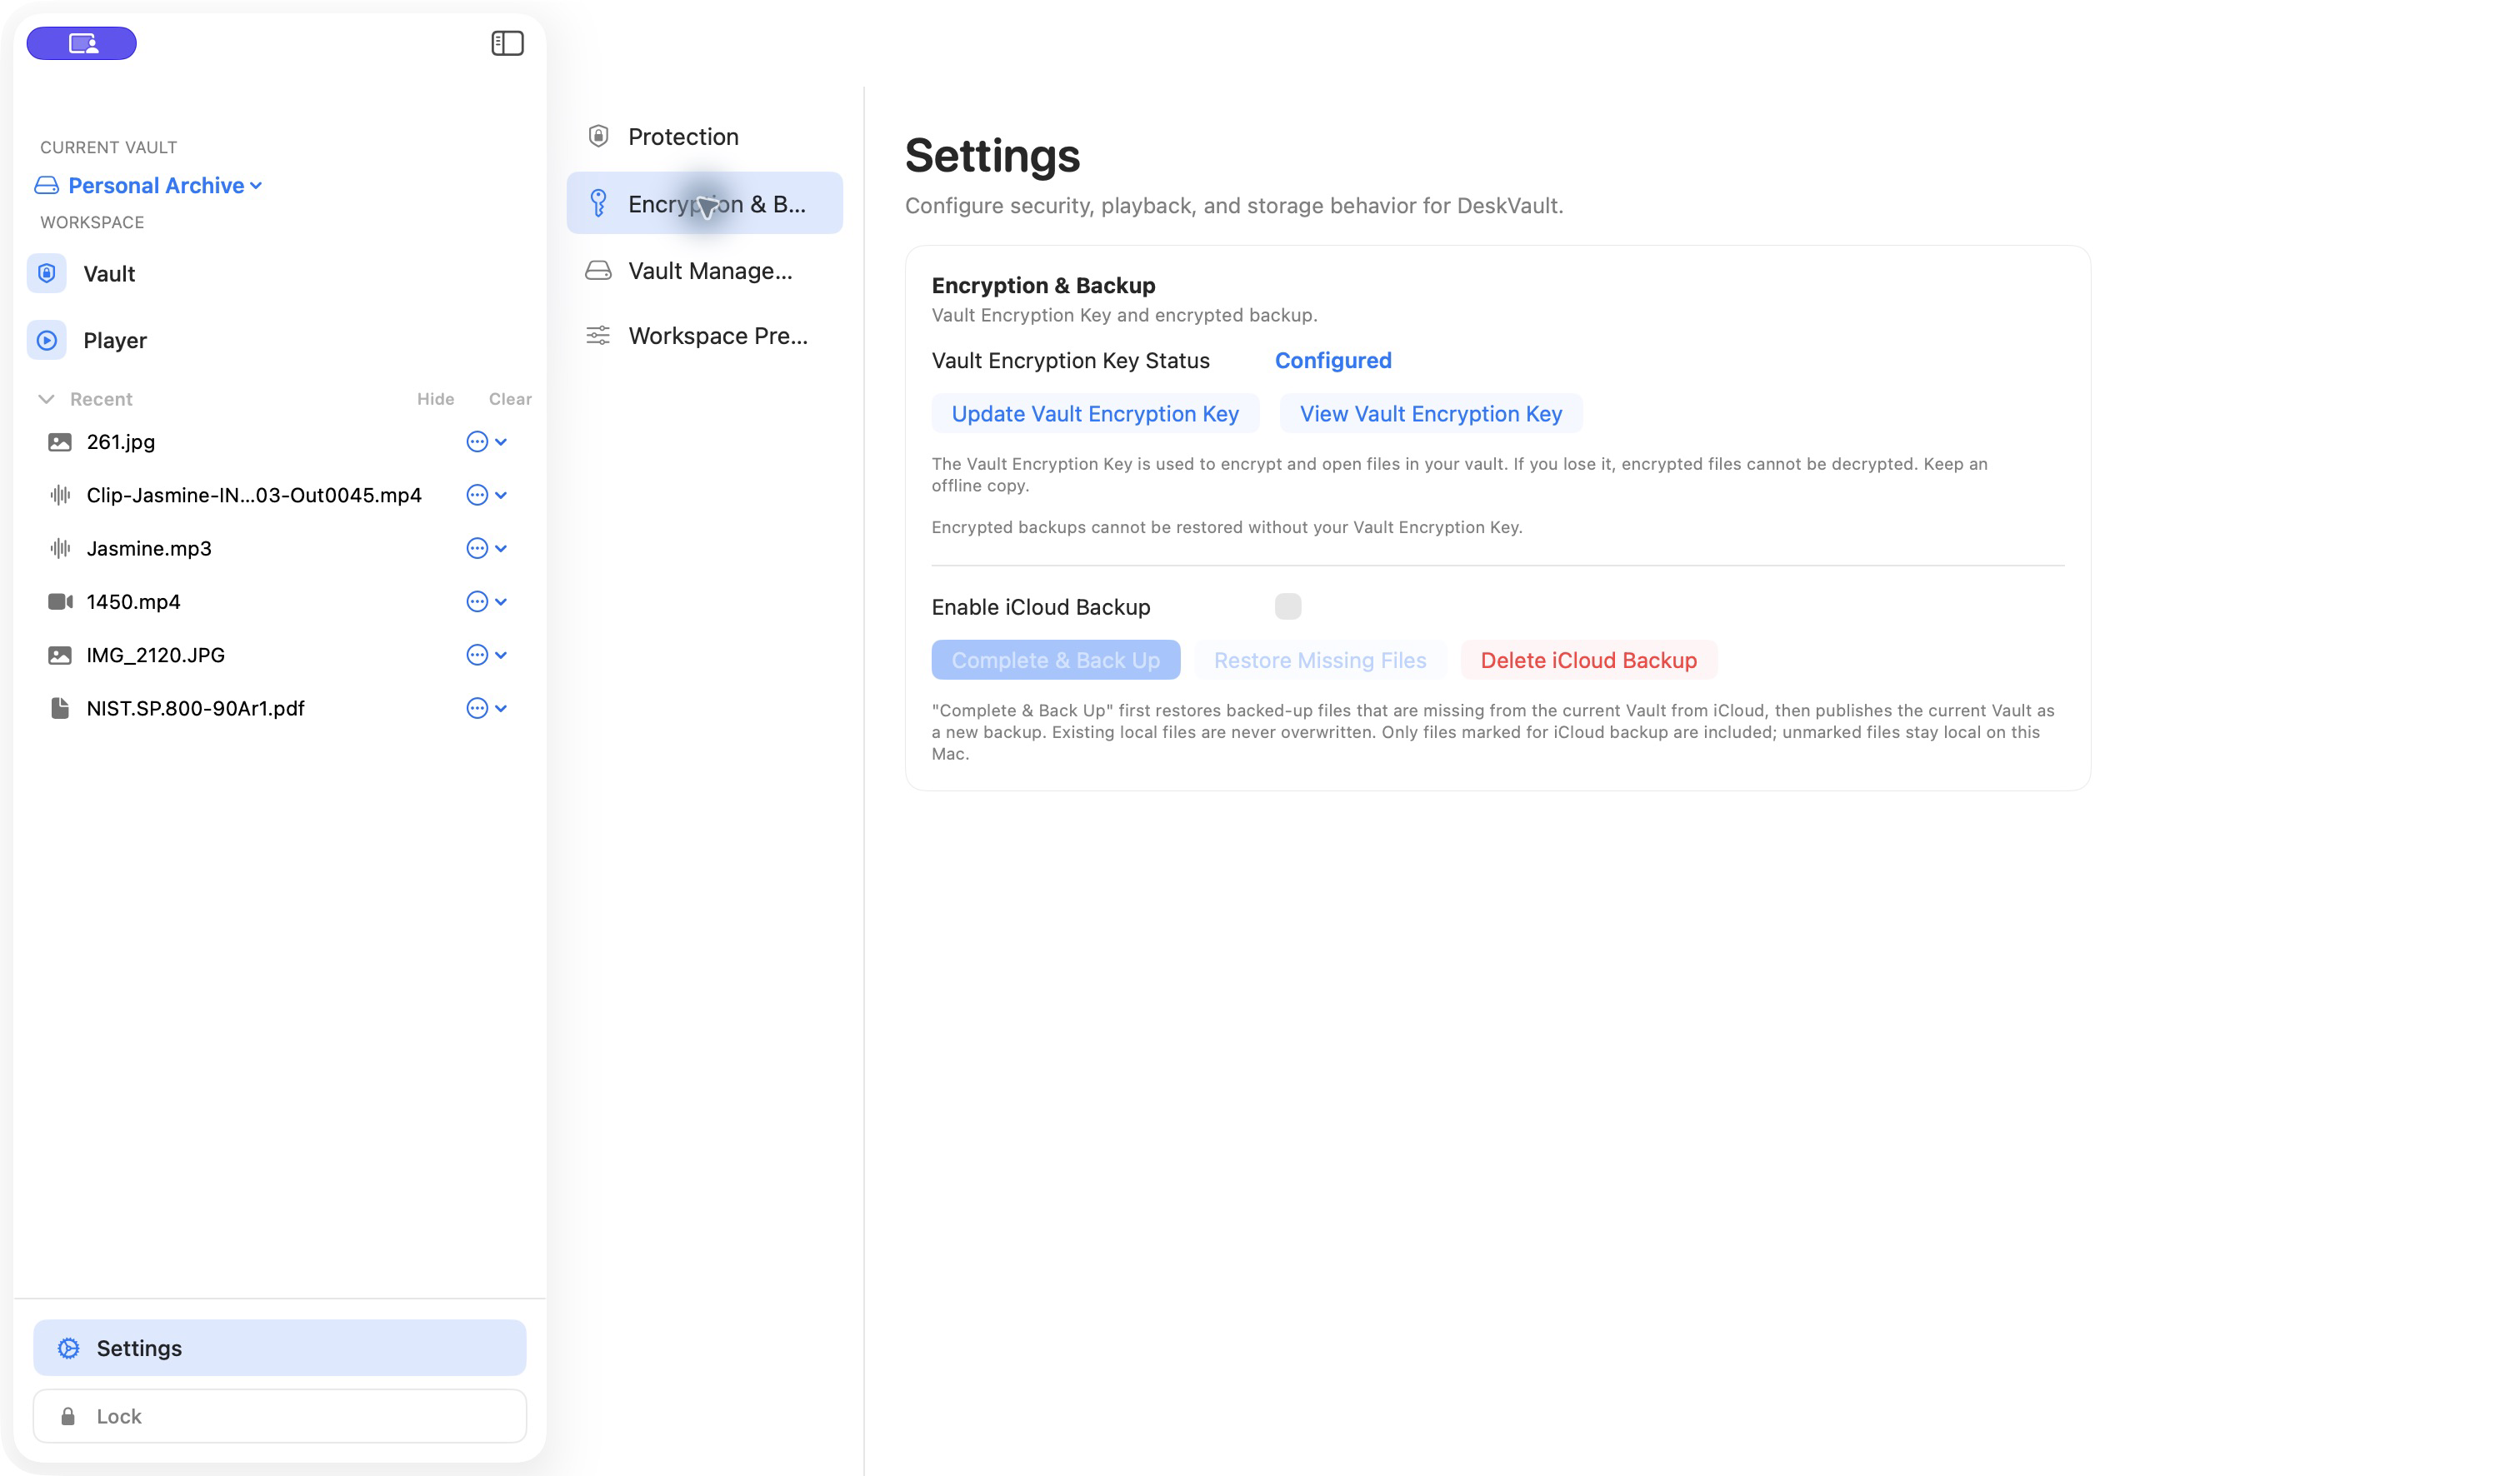This screenshot has width=2520, height=1476.
Task: Open more options for 261.jpg
Action: pyautogui.click(x=477, y=441)
